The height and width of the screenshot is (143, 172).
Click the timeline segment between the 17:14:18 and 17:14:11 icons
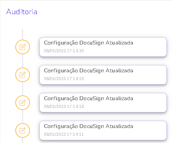[x=23, y=117]
